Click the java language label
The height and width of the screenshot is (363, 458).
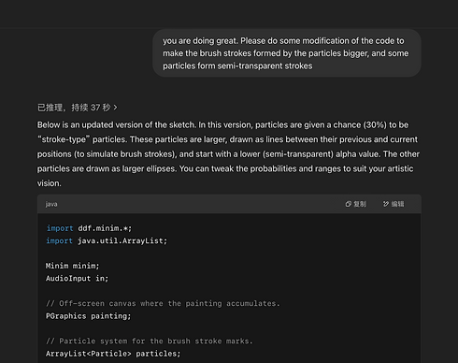click(51, 204)
